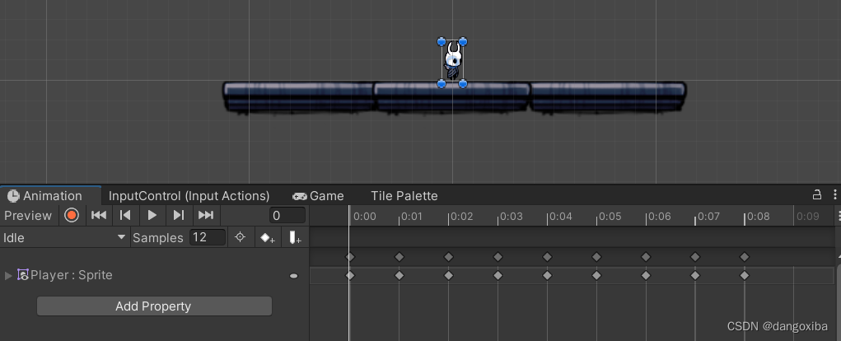Toggle Preview mode in Animation window

(x=28, y=216)
